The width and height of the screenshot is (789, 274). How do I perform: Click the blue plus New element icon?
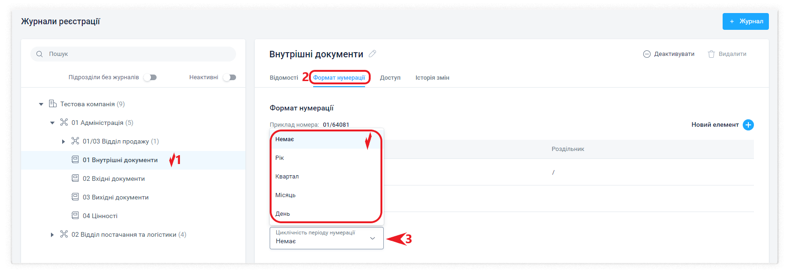748,125
